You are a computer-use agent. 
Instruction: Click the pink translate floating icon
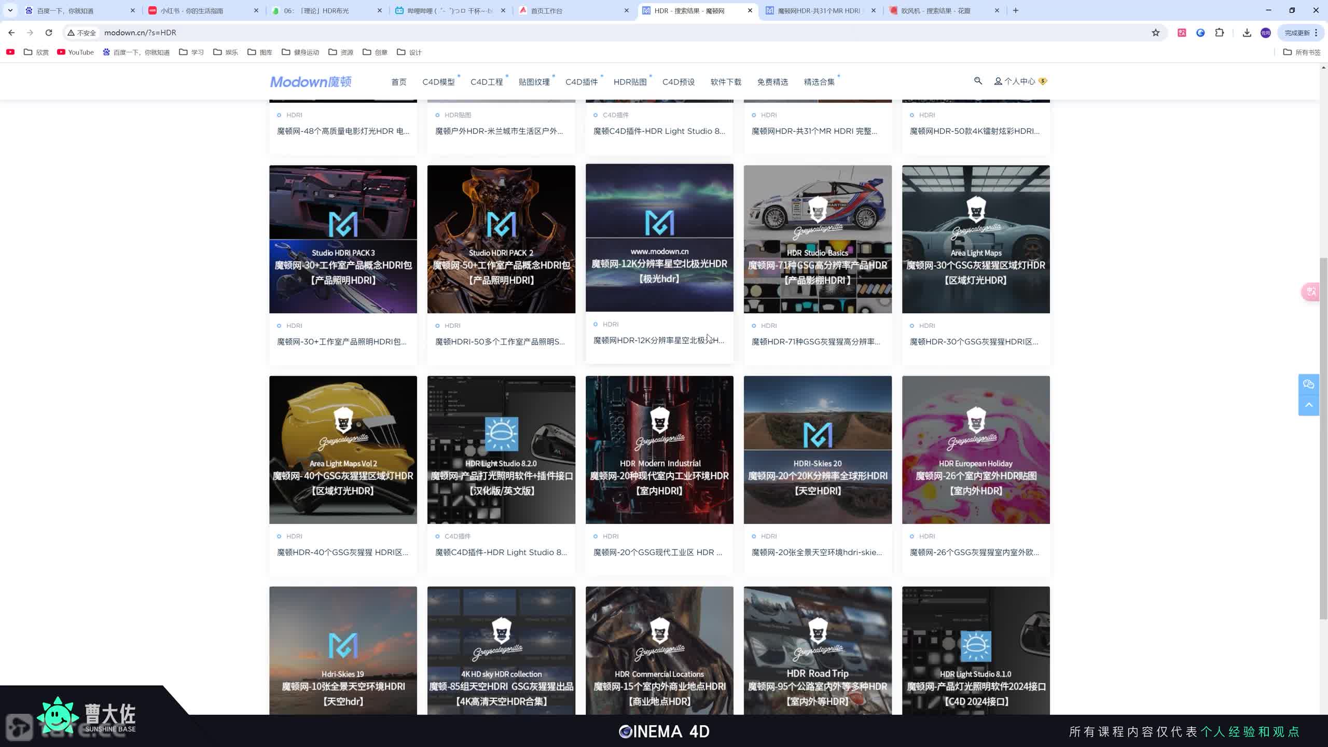pos(1311,292)
